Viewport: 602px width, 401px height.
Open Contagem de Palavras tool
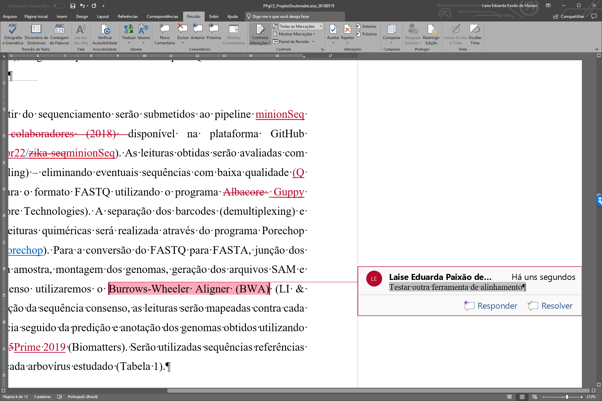click(60, 34)
